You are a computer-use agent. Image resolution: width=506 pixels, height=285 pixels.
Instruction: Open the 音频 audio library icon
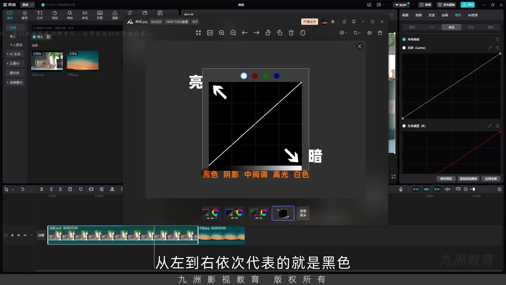[x=25, y=15]
